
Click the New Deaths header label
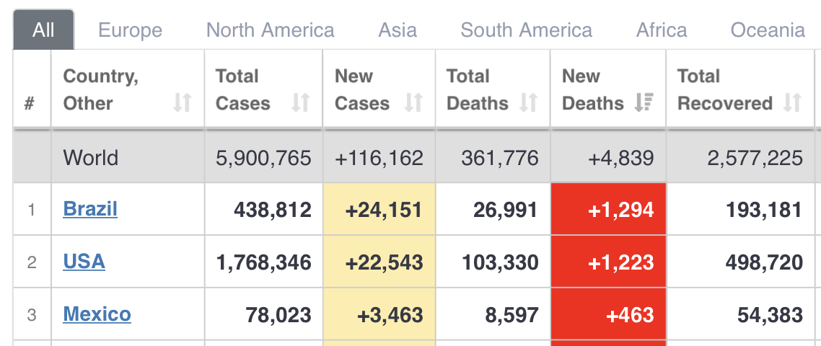click(x=593, y=89)
